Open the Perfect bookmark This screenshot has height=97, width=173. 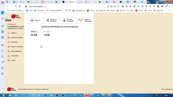[x=139, y=11]
